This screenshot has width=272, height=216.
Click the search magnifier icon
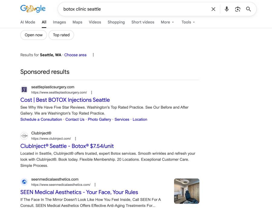(248, 9)
